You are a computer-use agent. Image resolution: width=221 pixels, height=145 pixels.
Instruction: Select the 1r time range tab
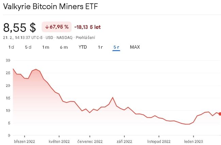[100, 47]
